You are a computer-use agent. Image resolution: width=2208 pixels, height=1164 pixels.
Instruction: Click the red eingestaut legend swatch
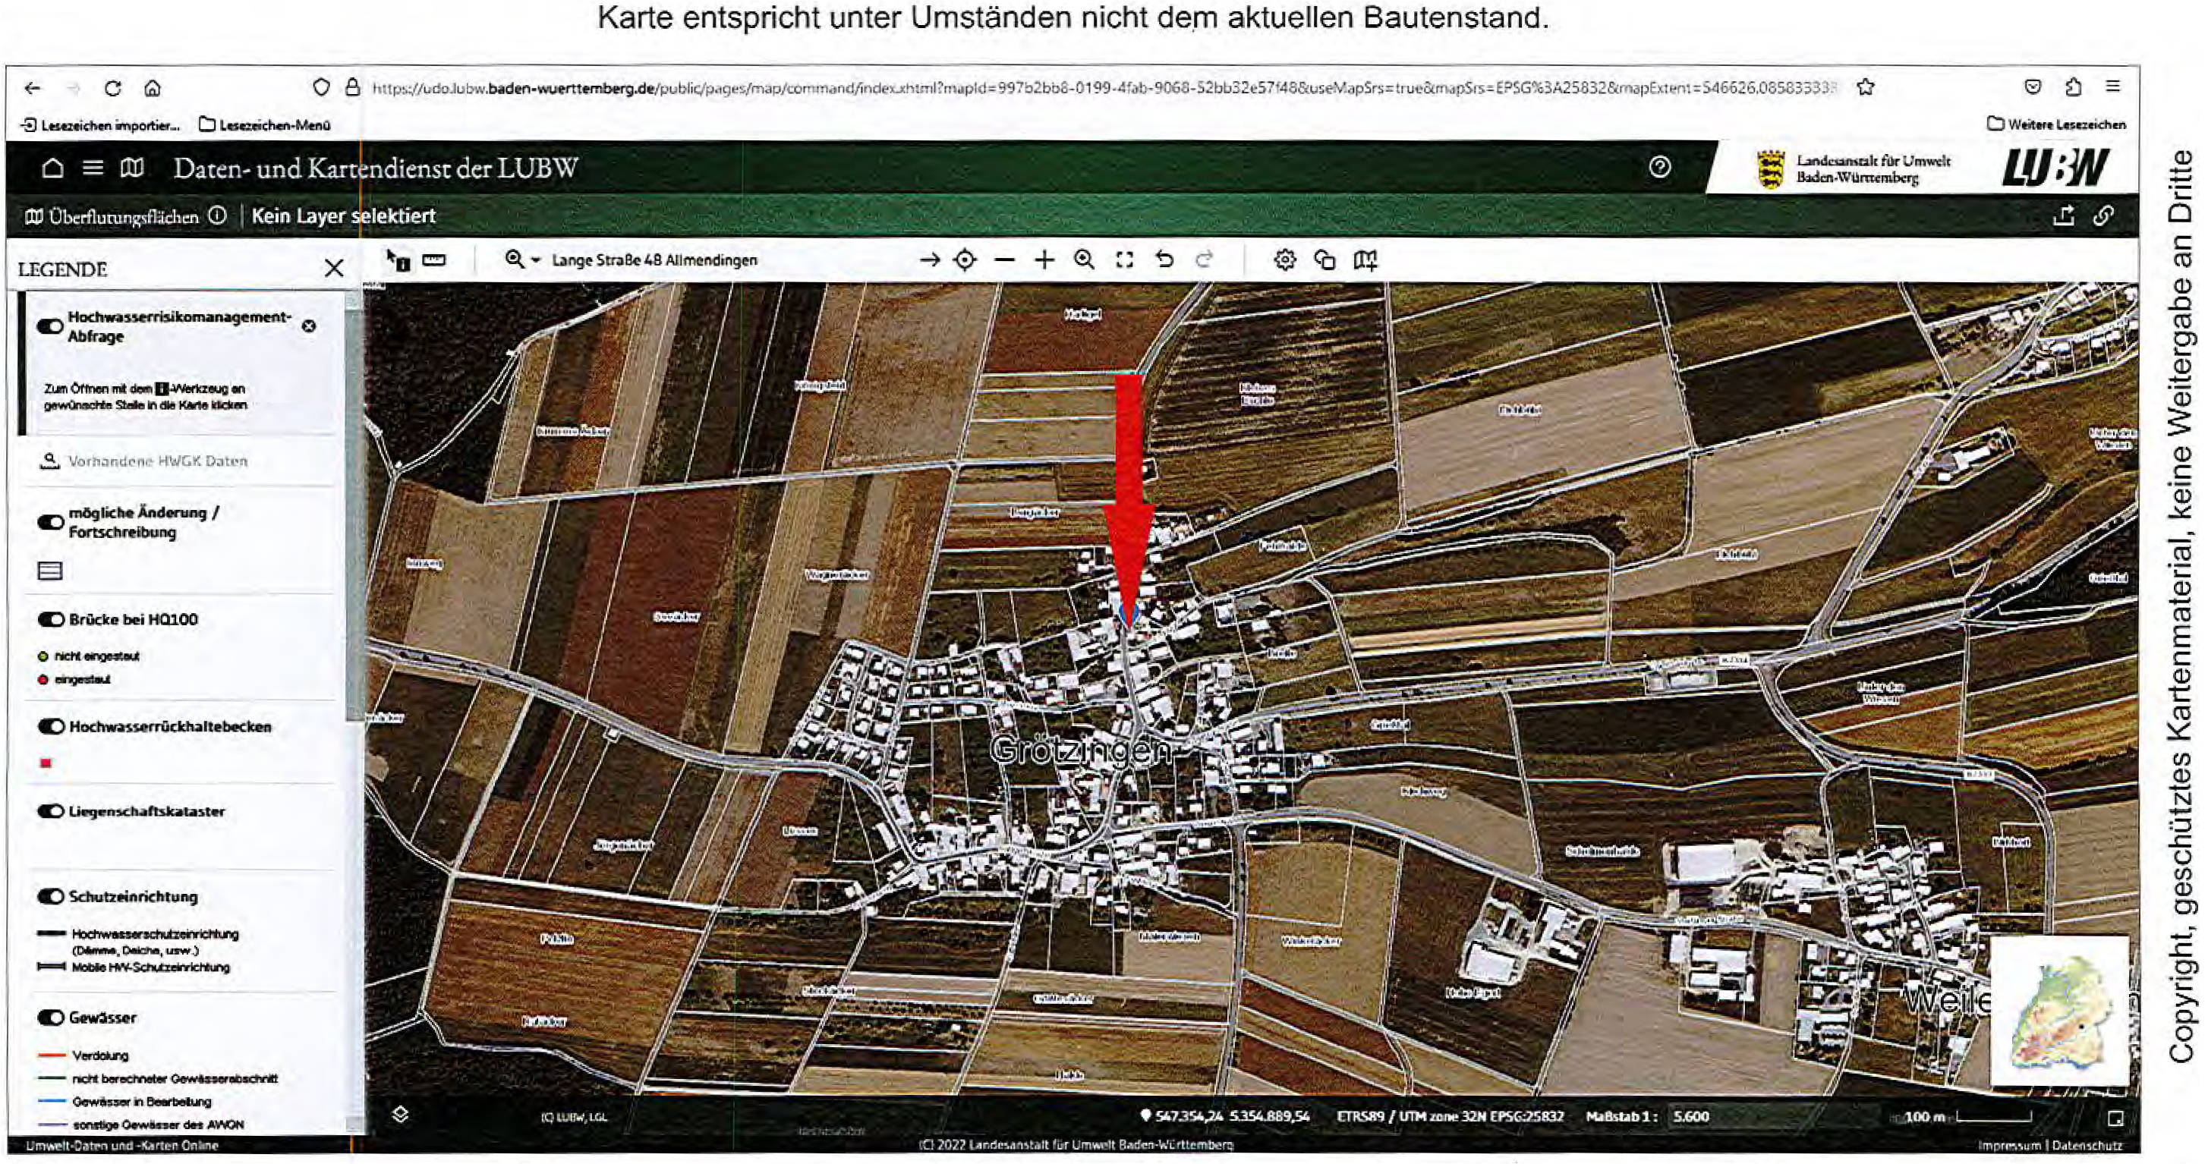44,679
